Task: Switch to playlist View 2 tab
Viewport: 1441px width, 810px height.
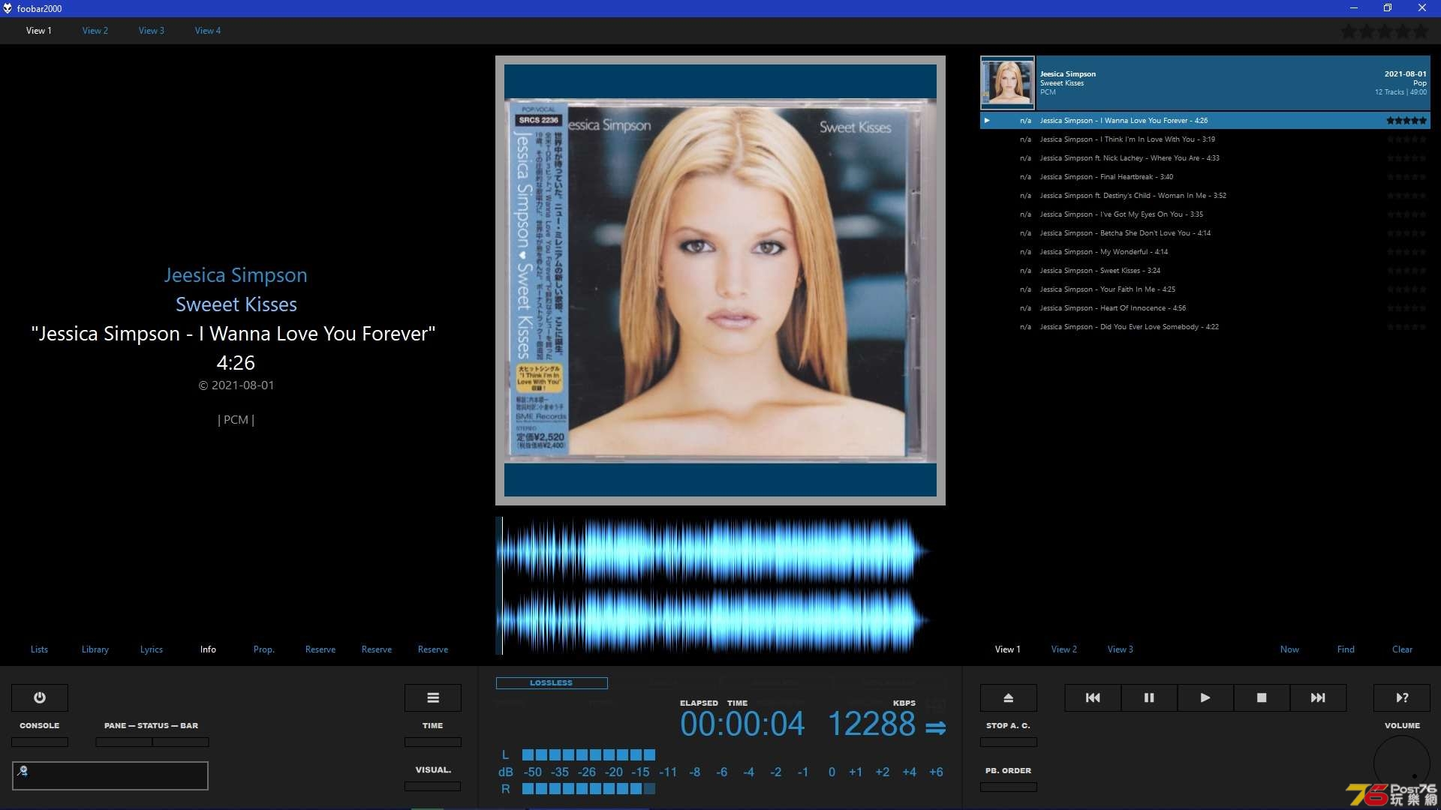Action: click(x=1064, y=649)
